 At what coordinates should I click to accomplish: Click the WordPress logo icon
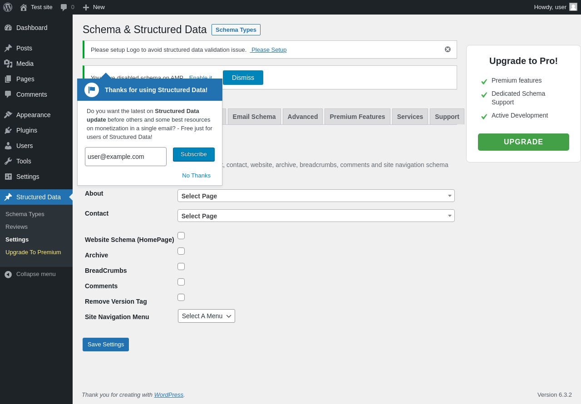[8, 7]
